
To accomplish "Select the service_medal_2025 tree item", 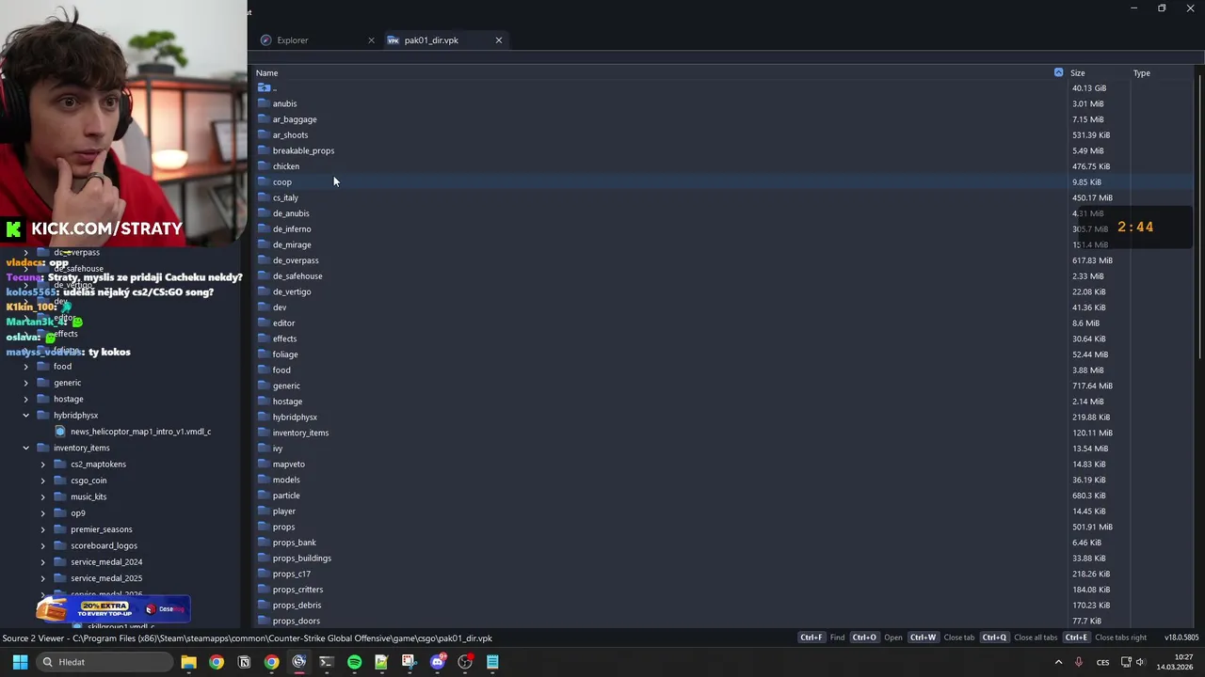I will click(106, 578).
